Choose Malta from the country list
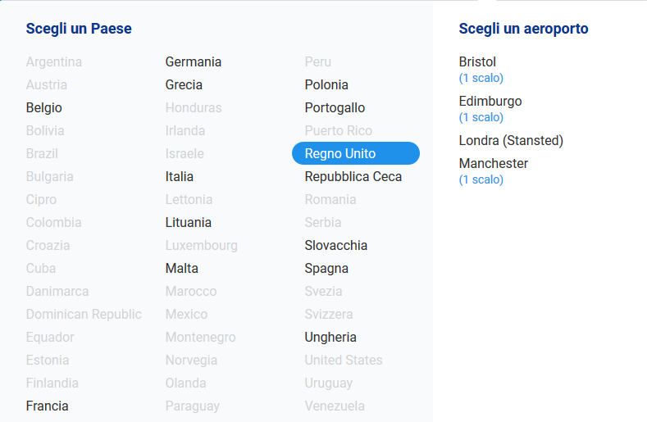Viewport: 647px width, 422px height. [182, 269]
